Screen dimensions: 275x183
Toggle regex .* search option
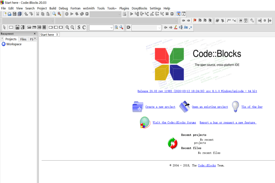pyautogui.click(x=191, y=27)
